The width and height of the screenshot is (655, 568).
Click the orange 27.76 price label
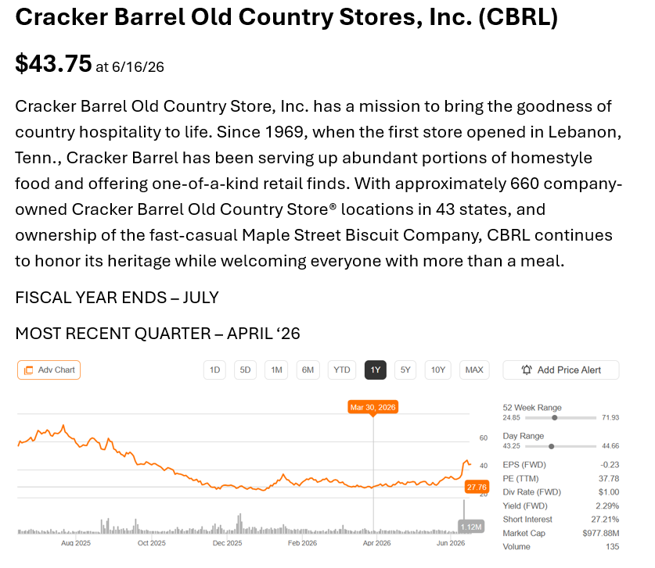point(477,487)
